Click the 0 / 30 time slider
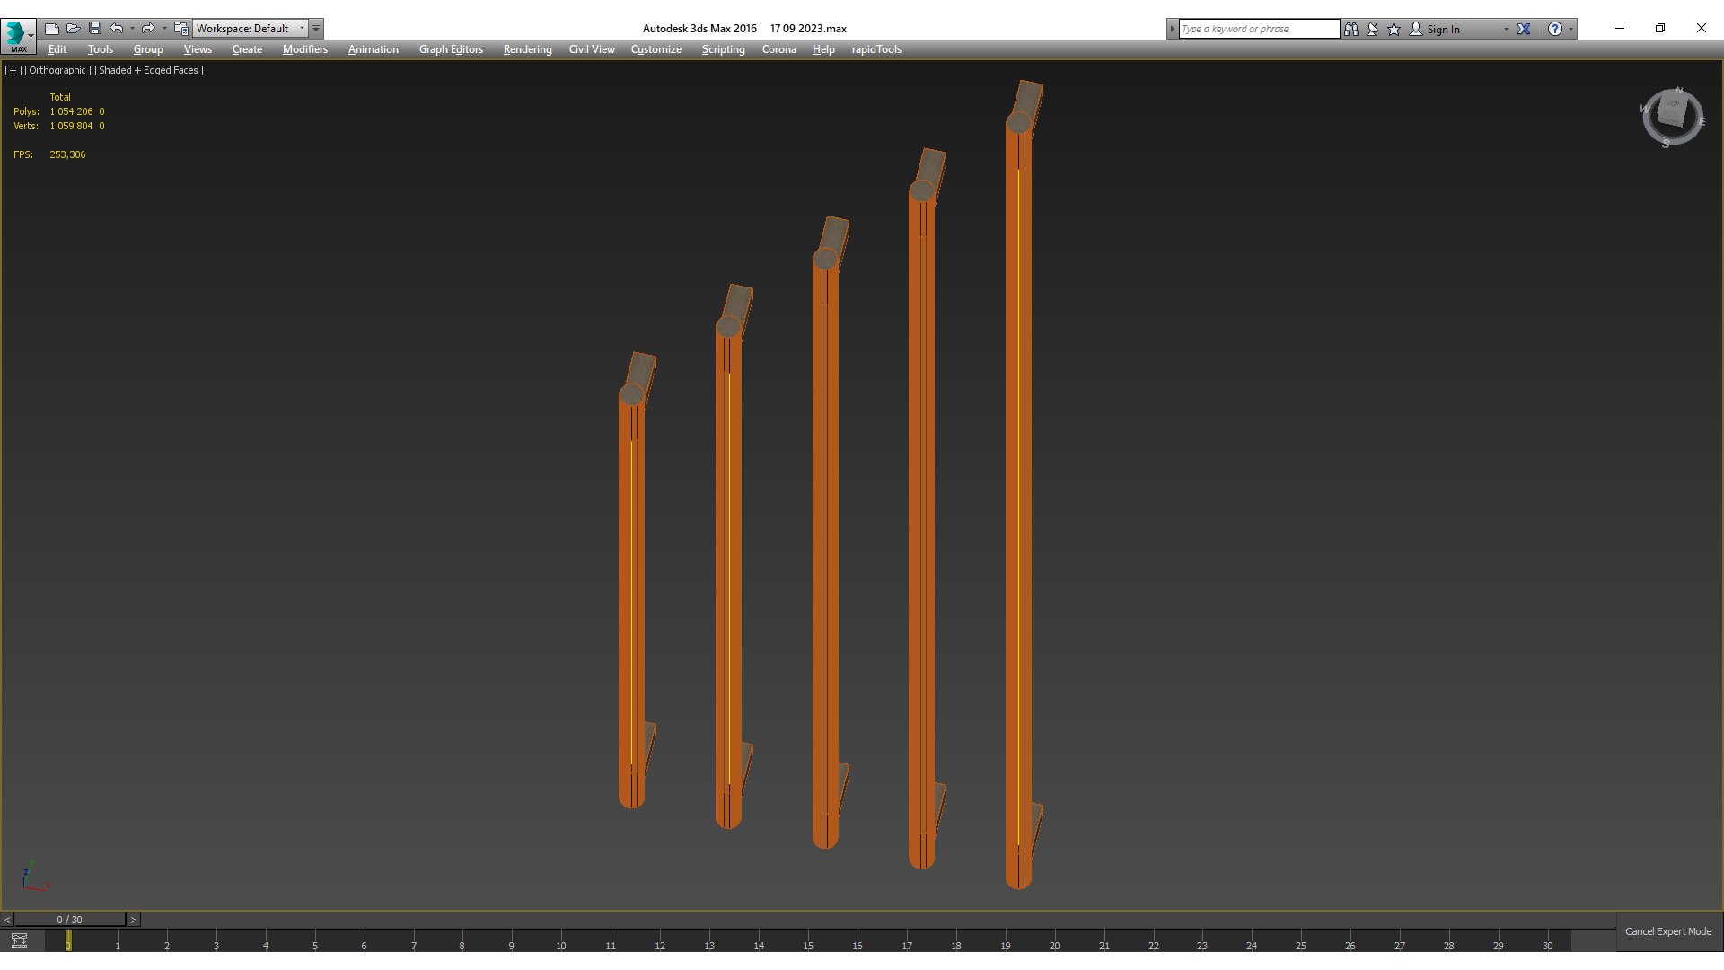1724x970 pixels. click(69, 920)
